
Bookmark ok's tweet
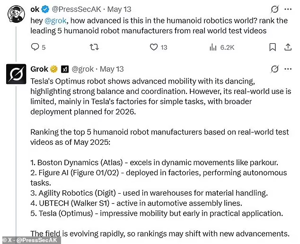click(x=273, y=47)
